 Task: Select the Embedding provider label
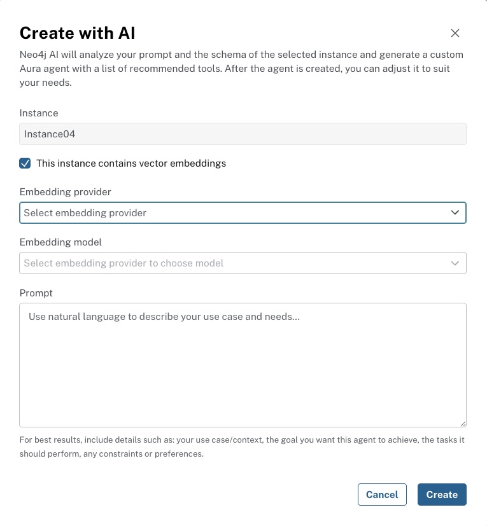coord(65,191)
